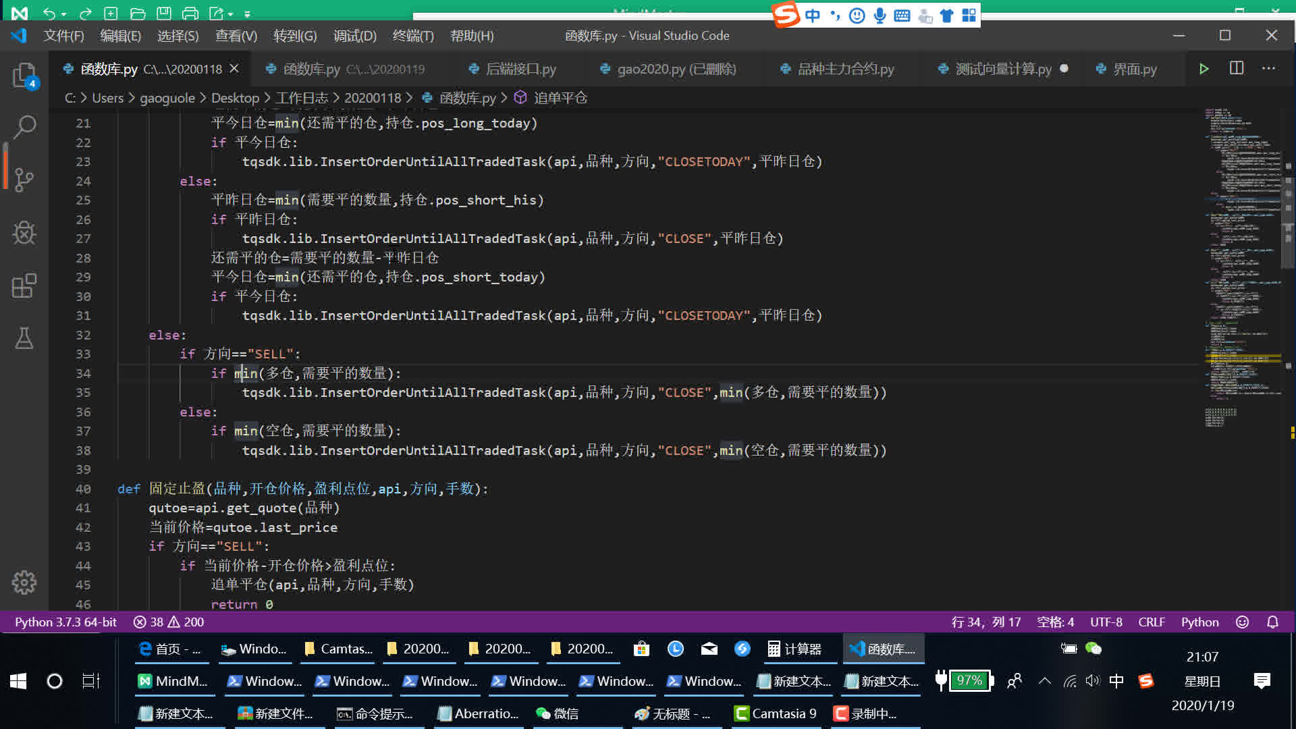Open Windows Start menu
This screenshot has height=729, width=1296.
click(x=18, y=681)
